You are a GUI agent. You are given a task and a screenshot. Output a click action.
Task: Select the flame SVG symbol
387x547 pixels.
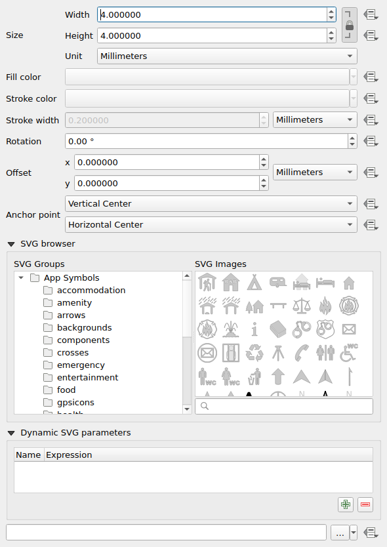tap(325, 304)
